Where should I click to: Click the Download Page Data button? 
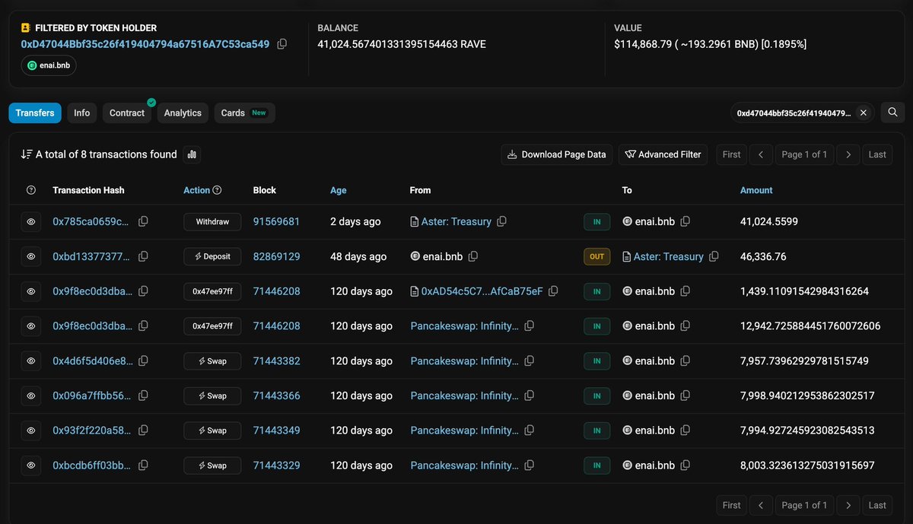pos(556,154)
